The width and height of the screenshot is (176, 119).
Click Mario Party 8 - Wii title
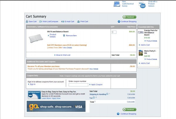(x=150, y=52)
